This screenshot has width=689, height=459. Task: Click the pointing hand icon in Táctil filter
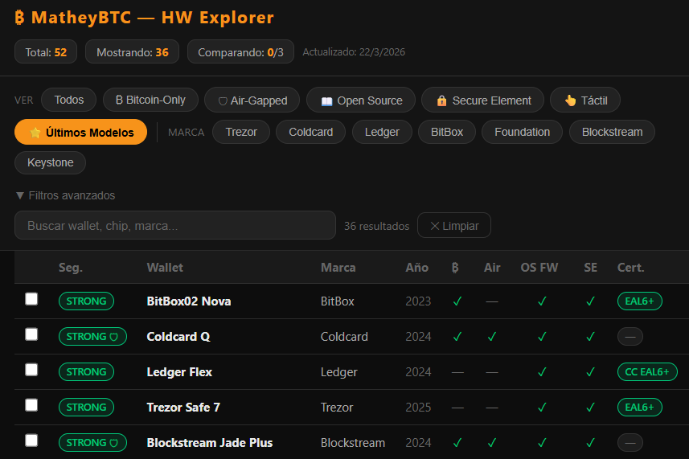[x=570, y=100]
